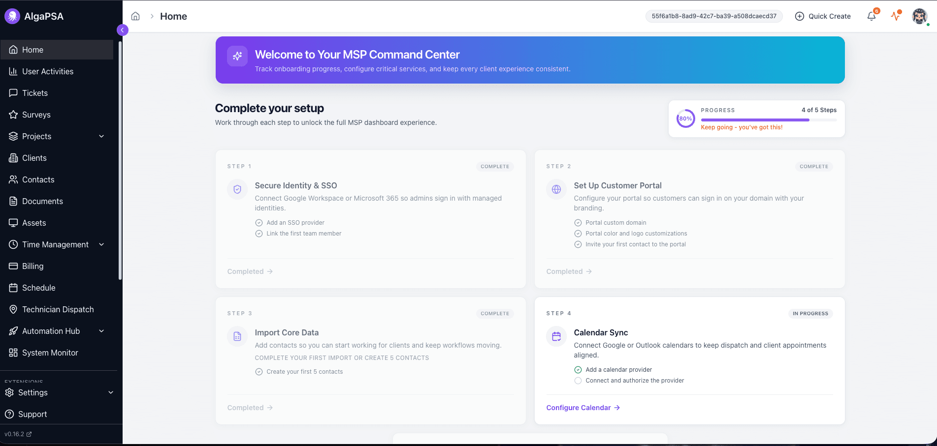Expand the Projects submenu chevron
The width and height of the screenshot is (937, 446).
101,136
